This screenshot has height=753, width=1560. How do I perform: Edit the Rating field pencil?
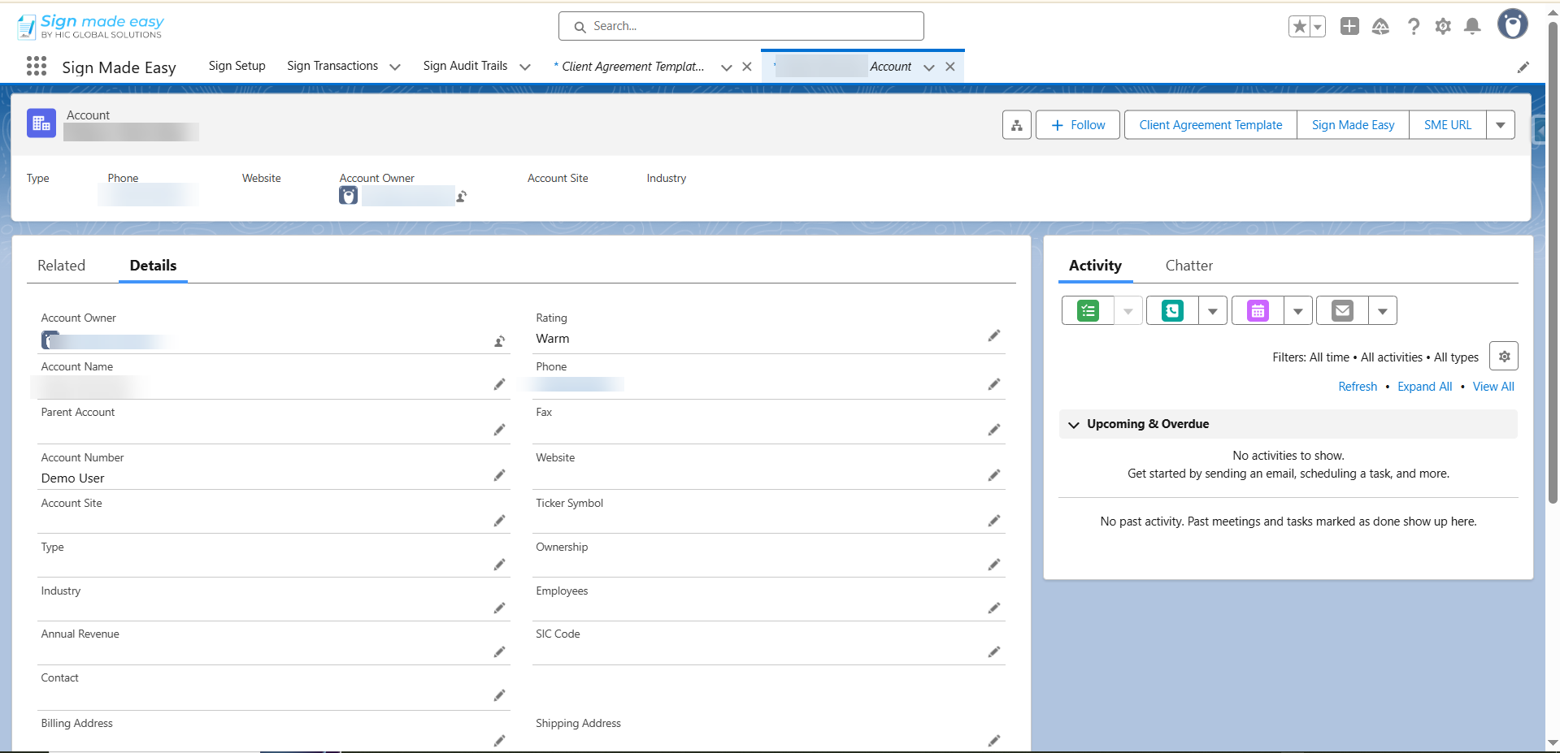993,335
